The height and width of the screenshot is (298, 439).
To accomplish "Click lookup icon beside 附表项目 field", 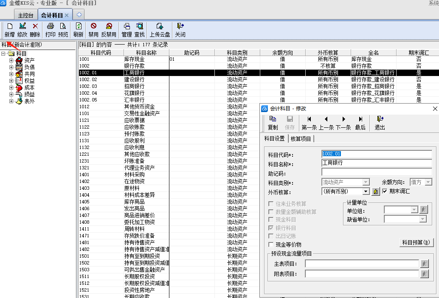I will point(425,274).
